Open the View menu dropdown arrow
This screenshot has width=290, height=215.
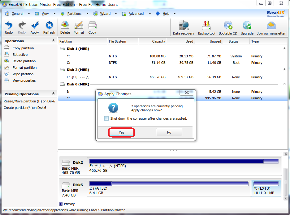coord(54,14)
